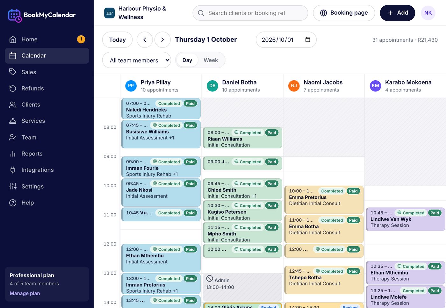Open the Services section icon

click(13, 121)
